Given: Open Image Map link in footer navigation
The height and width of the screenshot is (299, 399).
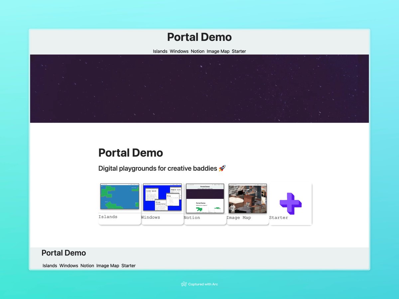Looking at the screenshot, I should coord(108,265).
